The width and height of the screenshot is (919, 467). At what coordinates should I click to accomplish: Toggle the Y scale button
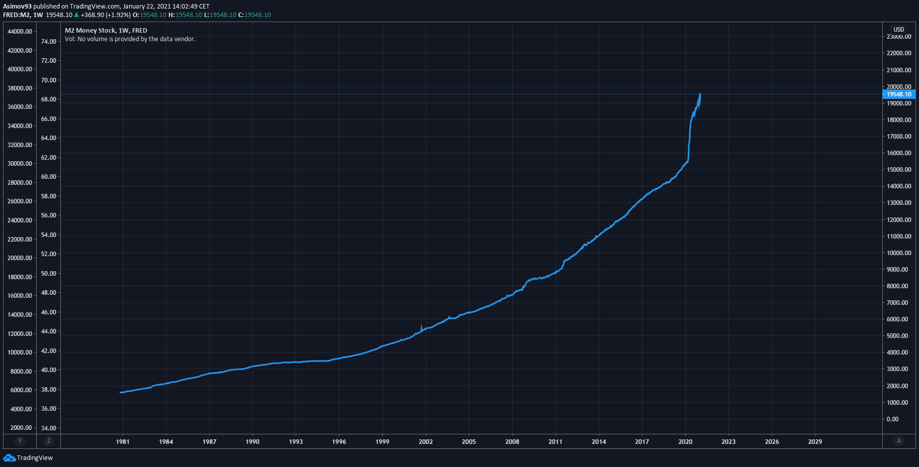tap(20, 441)
